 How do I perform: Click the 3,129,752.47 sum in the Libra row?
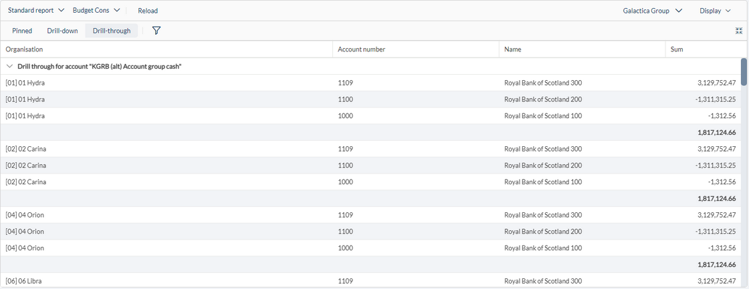pos(716,281)
